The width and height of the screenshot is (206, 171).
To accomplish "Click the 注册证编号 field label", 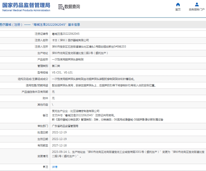I will pos(41,34).
